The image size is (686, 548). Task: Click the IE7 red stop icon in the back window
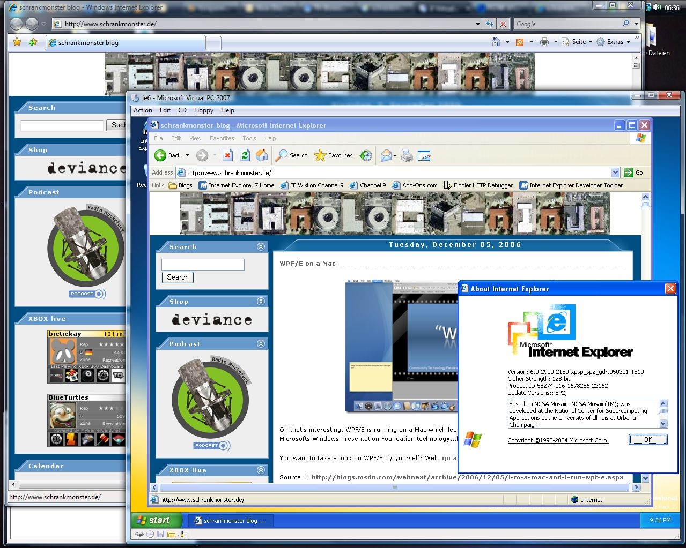503,24
